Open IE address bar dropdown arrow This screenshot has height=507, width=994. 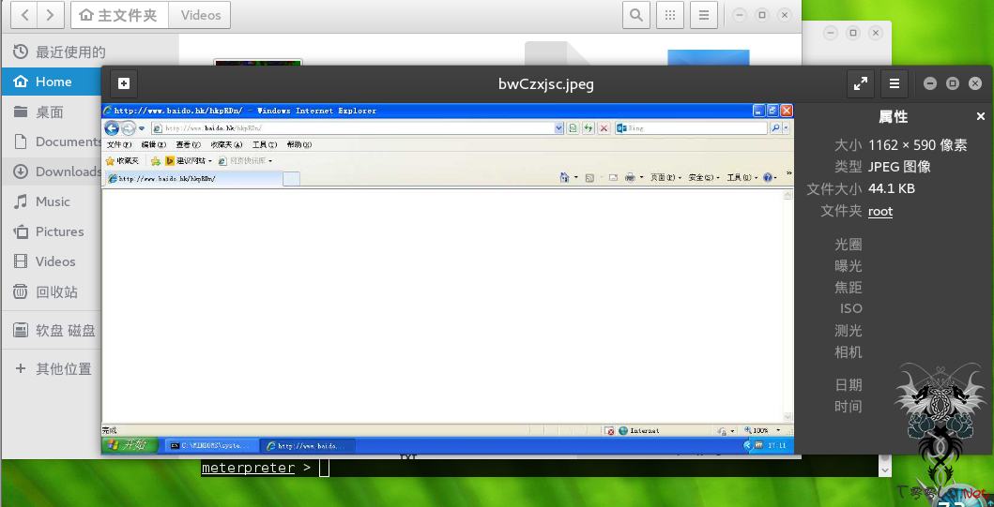coord(559,128)
